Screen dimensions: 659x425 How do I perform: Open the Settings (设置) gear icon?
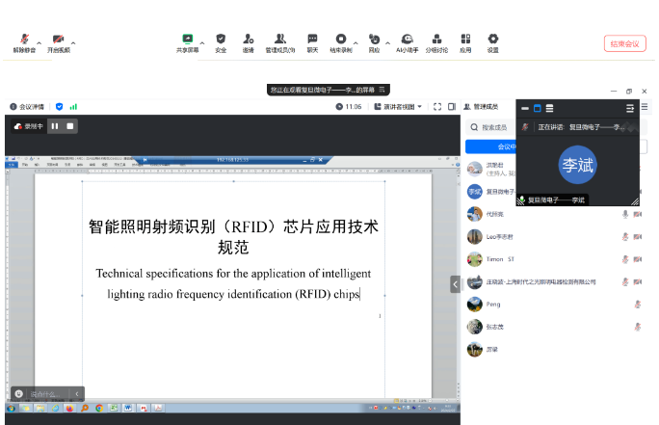pyautogui.click(x=492, y=40)
